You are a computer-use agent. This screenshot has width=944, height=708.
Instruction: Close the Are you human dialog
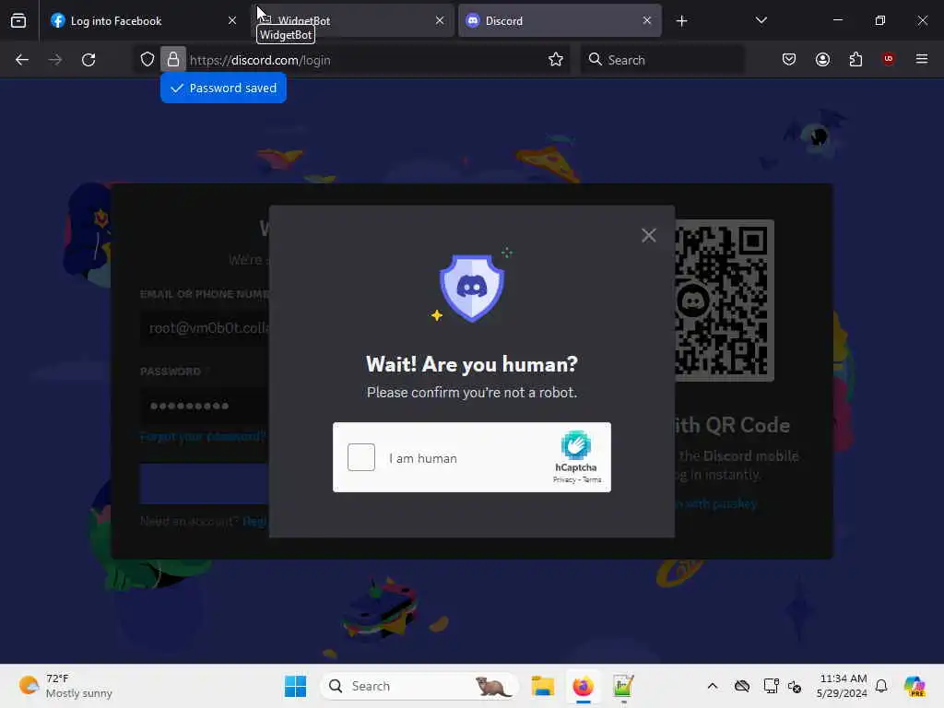(x=648, y=235)
